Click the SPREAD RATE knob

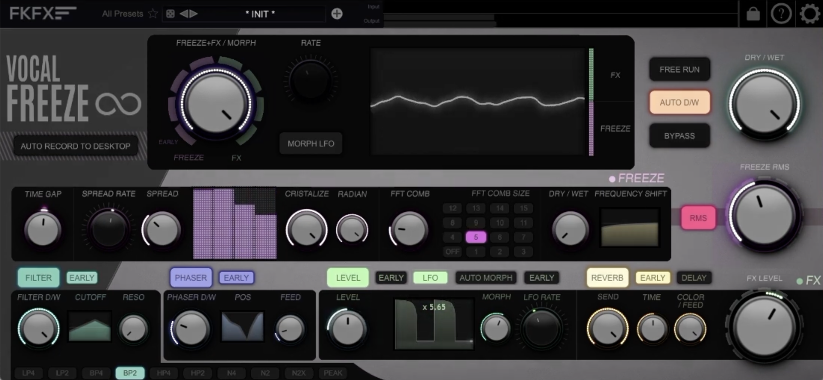point(109,229)
